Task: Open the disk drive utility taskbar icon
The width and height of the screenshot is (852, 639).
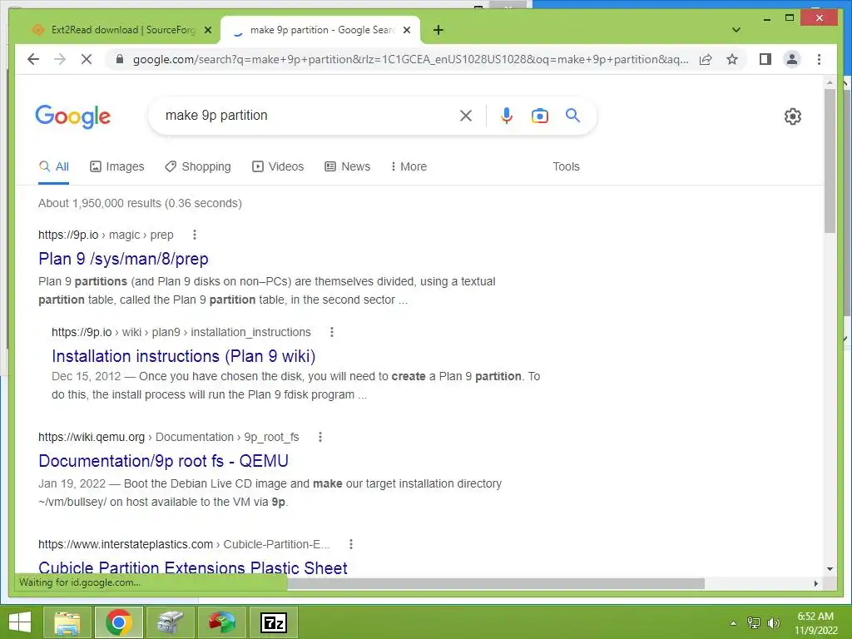Action: (171, 622)
